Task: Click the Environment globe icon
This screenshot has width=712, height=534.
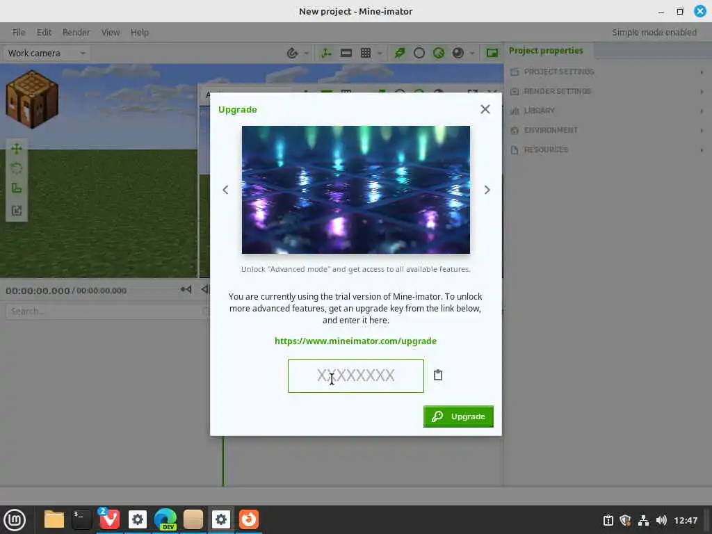Action: pyautogui.click(x=515, y=130)
